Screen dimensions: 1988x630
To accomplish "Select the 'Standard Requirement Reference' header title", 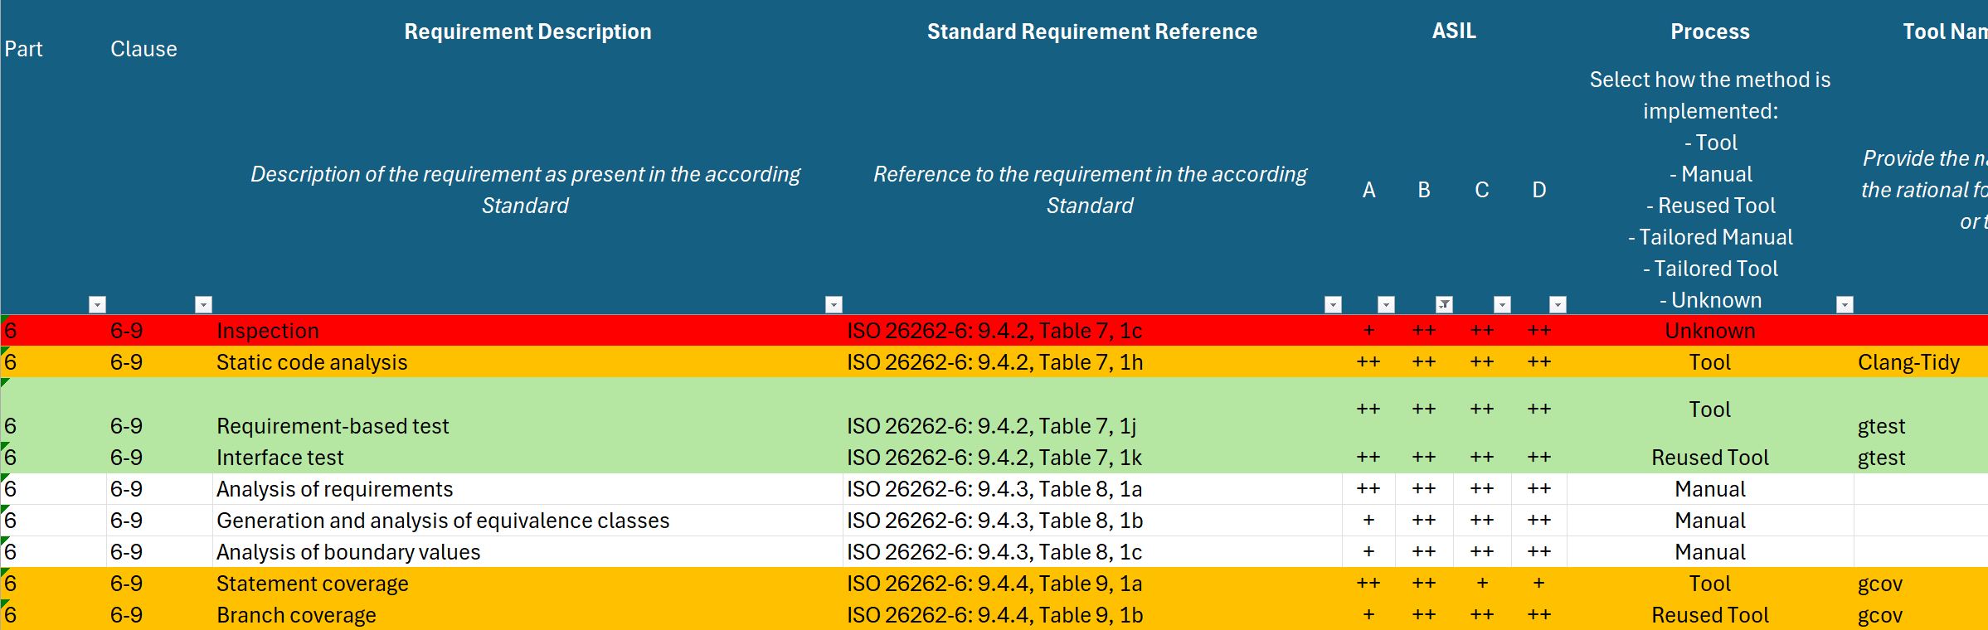I will [1091, 31].
